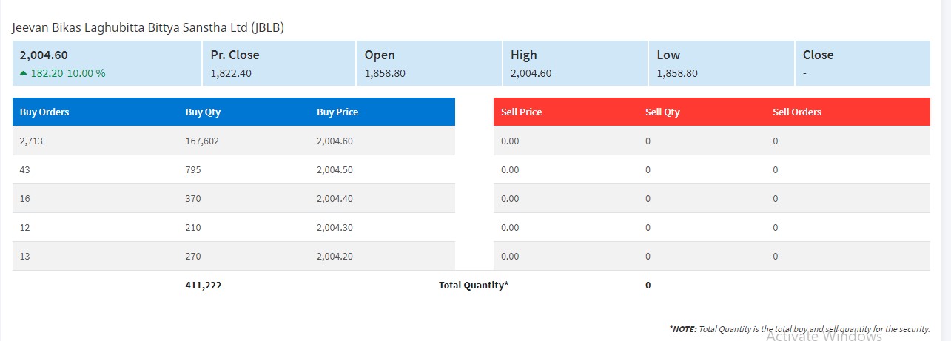The width and height of the screenshot is (951, 341).
Task: Click the Close value box
Action: (x=862, y=64)
